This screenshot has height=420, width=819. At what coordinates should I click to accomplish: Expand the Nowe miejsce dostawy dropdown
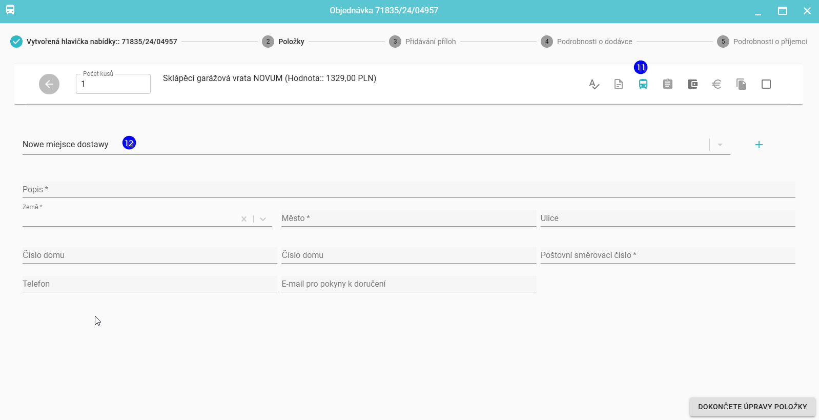pos(720,145)
